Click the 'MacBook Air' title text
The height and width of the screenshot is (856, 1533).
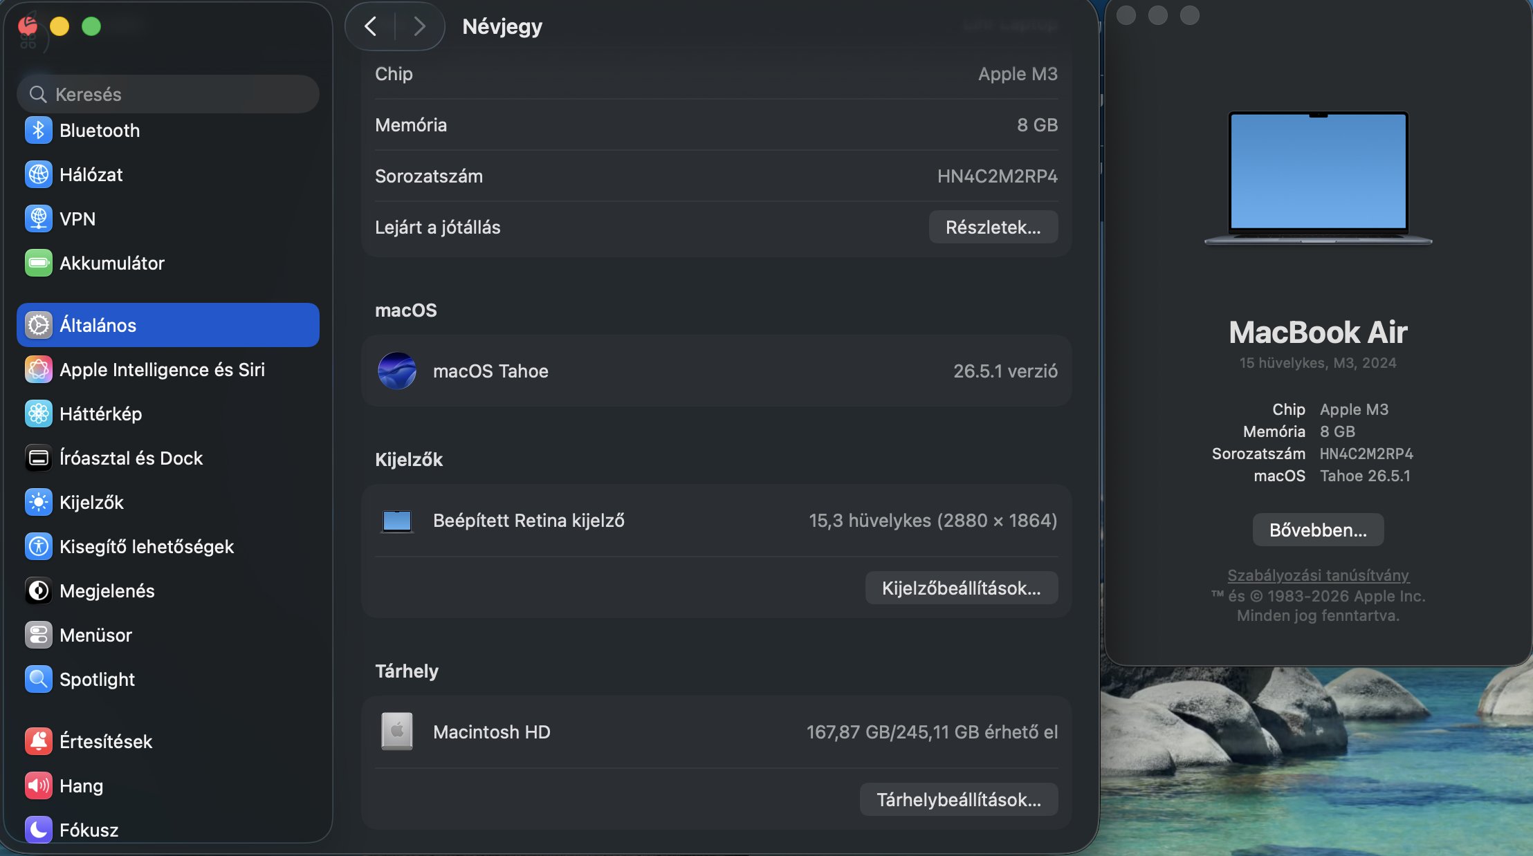coord(1318,333)
